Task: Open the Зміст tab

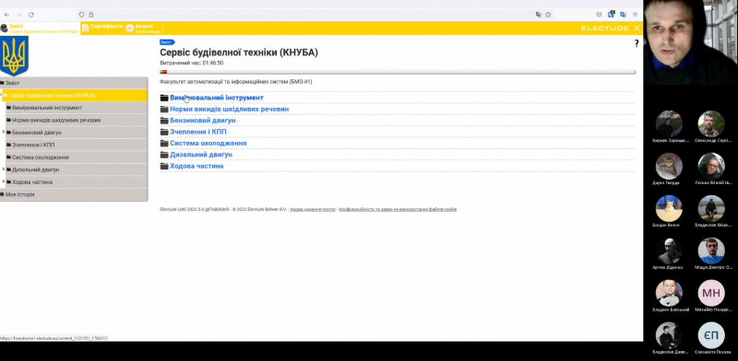Action: coord(40,28)
